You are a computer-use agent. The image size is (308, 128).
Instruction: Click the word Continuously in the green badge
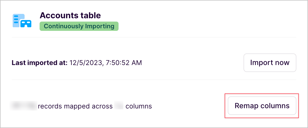point(64,26)
